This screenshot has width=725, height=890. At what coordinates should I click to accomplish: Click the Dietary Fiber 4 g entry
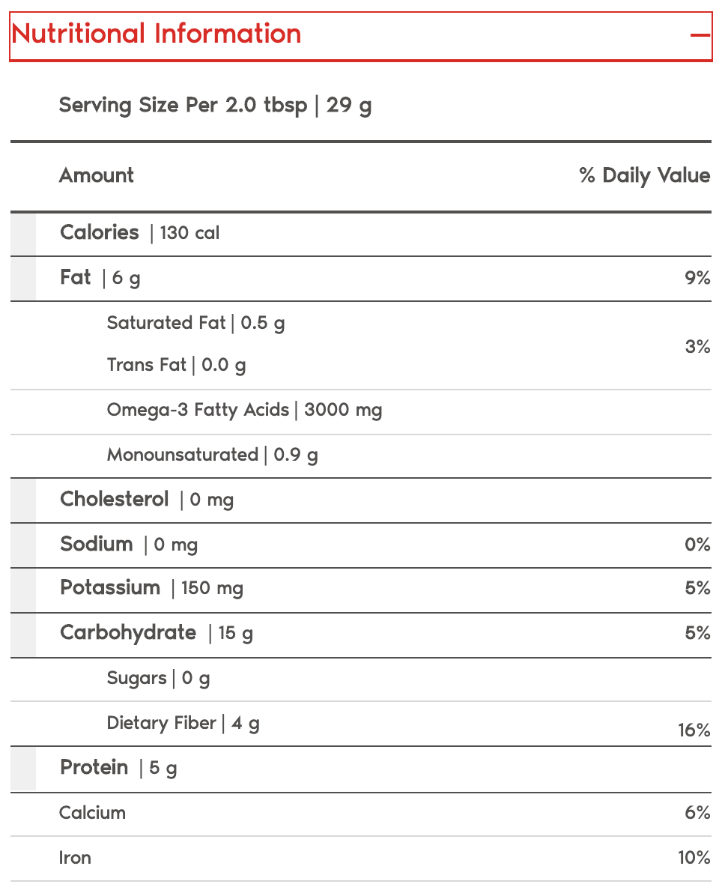point(183,723)
